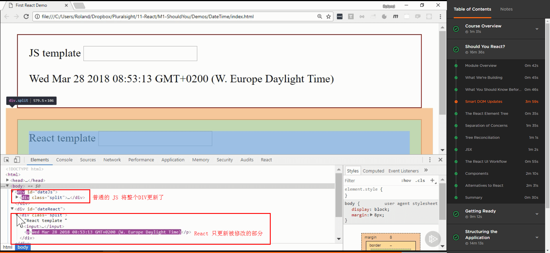Click the JS template text input

[140, 53]
